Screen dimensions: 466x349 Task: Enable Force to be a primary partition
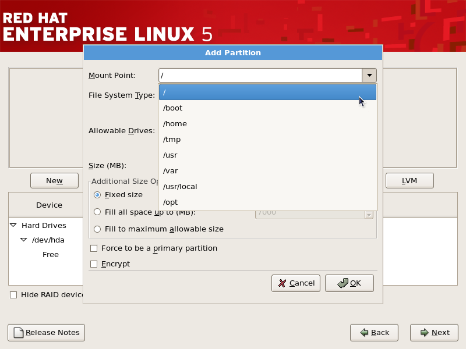(x=94, y=248)
